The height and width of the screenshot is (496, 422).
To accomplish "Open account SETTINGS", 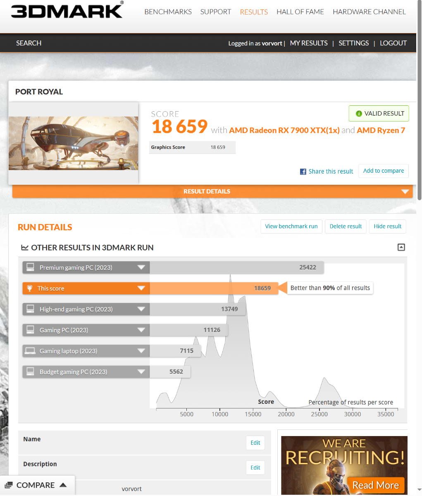I will coord(353,43).
